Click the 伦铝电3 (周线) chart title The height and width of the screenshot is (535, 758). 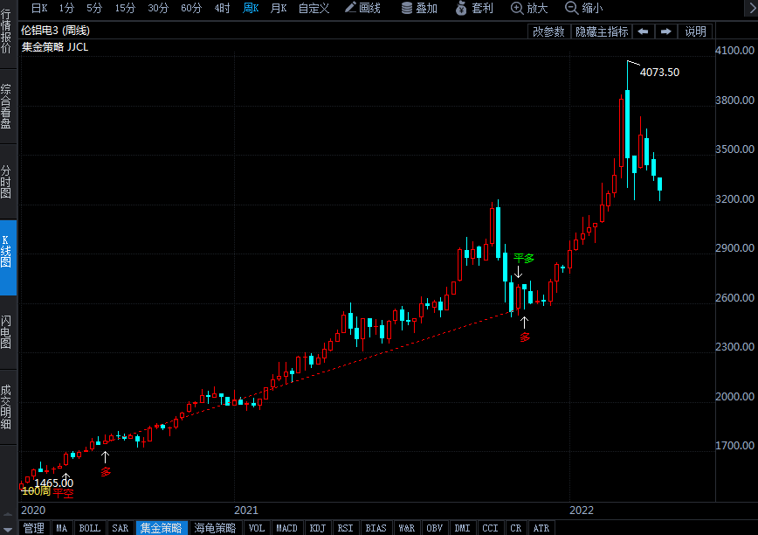pos(55,31)
